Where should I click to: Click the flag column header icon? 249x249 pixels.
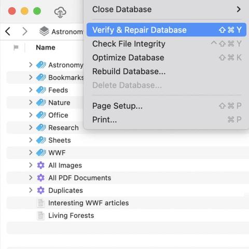pyautogui.click(x=16, y=47)
